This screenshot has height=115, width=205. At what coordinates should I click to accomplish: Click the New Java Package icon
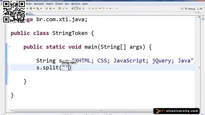[47, 9]
